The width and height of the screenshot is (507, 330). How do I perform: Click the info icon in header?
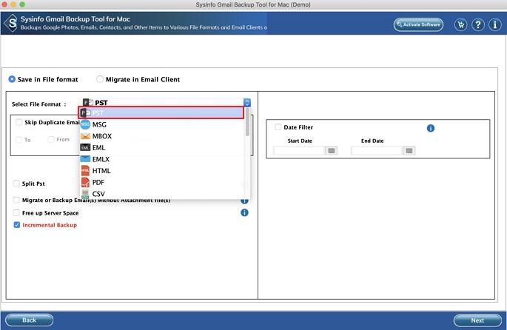(495, 24)
